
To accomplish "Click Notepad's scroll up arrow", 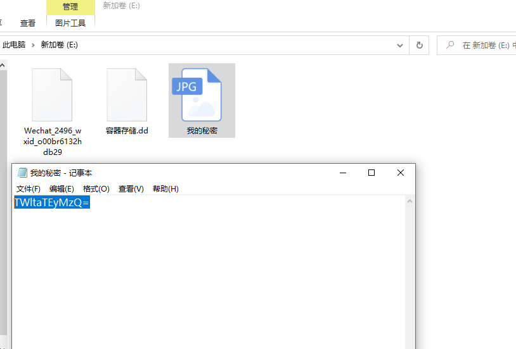I will [410, 201].
